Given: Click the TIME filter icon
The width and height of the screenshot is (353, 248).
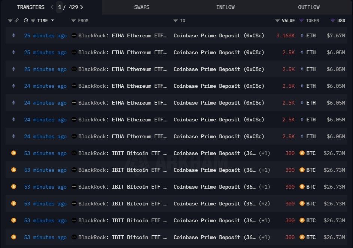Looking at the screenshot, I should (x=33, y=21).
